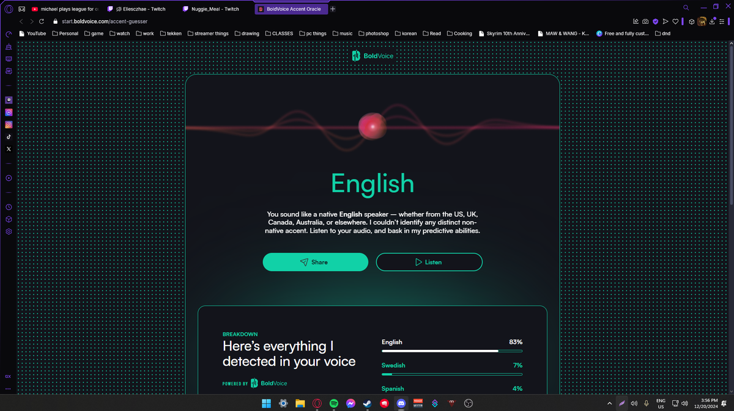Open the Cooking bookmarks folder
The width and height of the screenshot is (734, 411).
[x=459, y=34]
